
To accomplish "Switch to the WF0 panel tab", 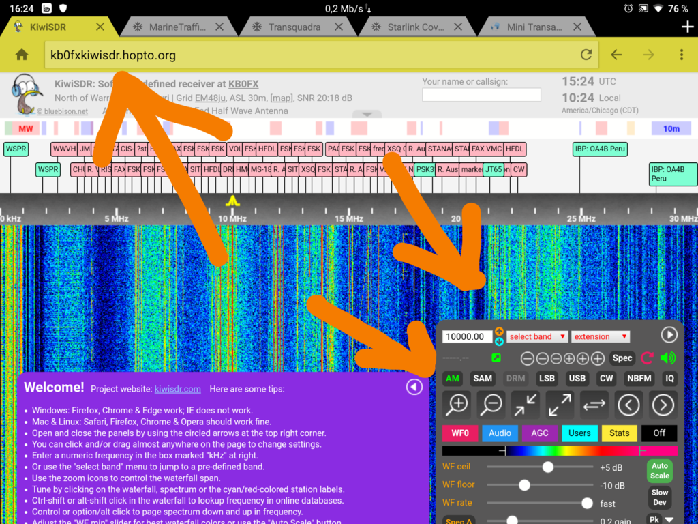I will pos(460,433).
